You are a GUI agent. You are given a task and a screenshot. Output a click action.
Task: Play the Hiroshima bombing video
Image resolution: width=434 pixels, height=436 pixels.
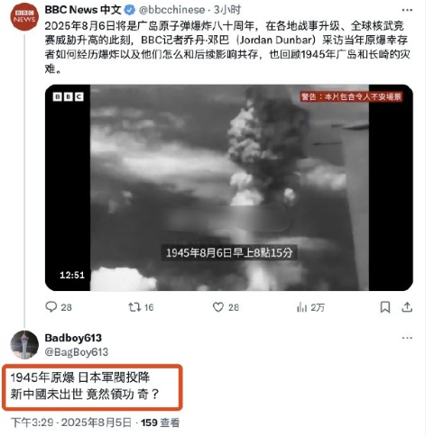(x=229, y=187)
